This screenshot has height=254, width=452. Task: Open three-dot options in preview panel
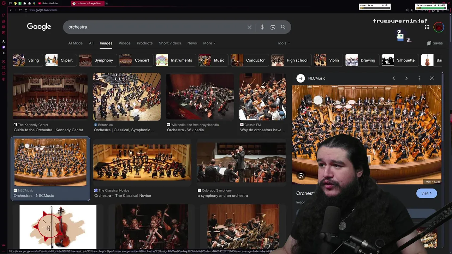point(419,78)
